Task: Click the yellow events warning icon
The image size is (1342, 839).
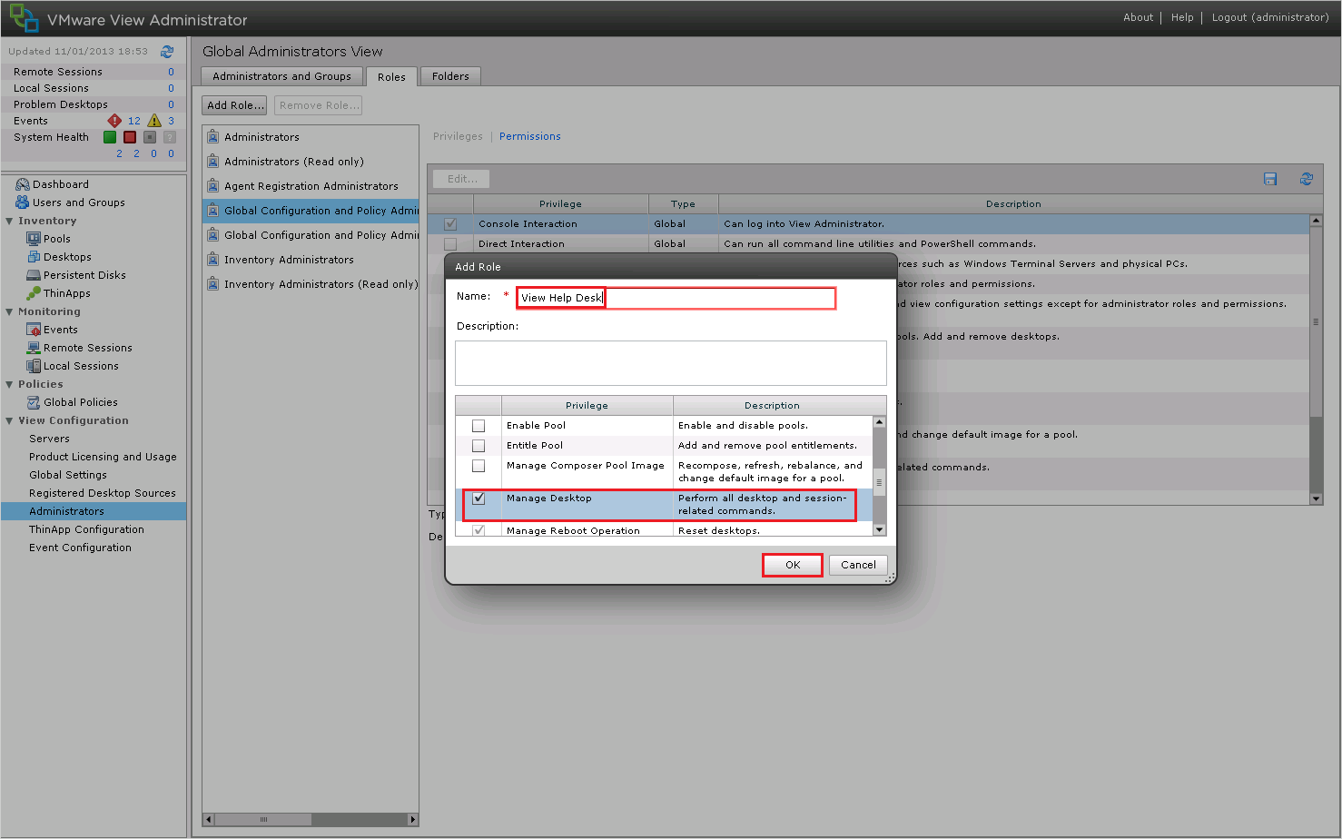Action: (154, 121)
